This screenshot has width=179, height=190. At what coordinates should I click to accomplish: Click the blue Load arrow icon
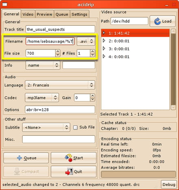tap(157, 21)
